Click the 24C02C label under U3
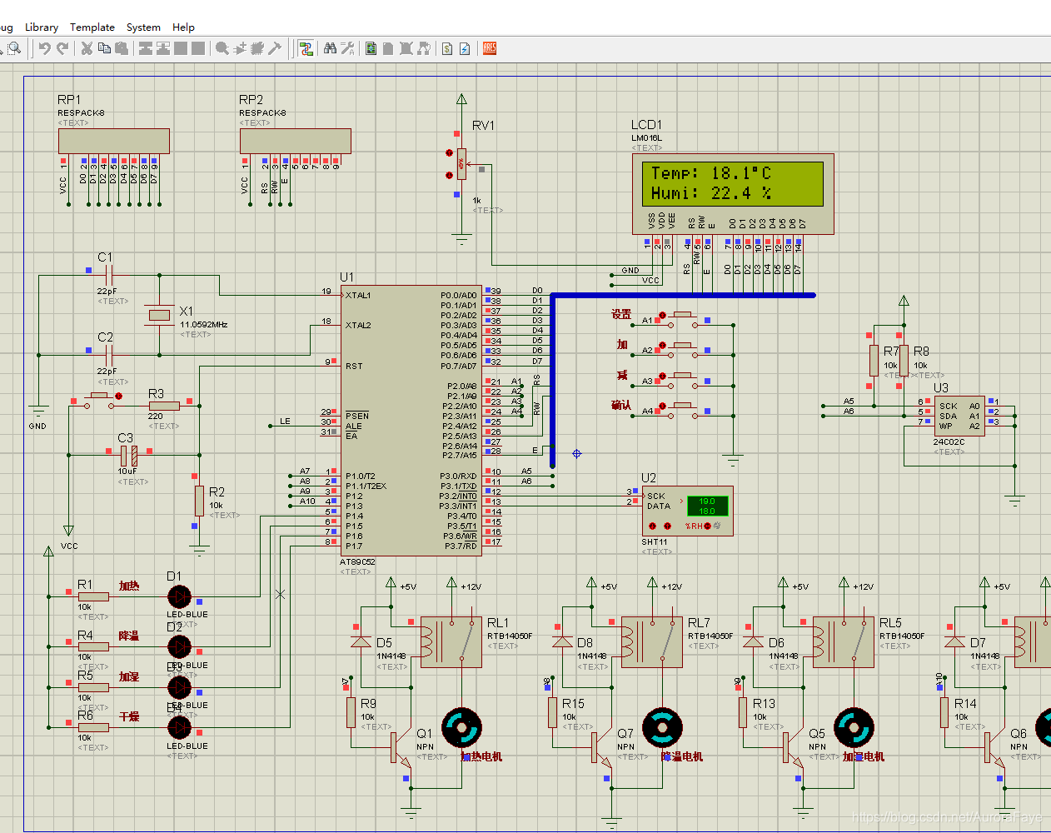Viewport: 1051px width, 833px height. coord(949,442)
